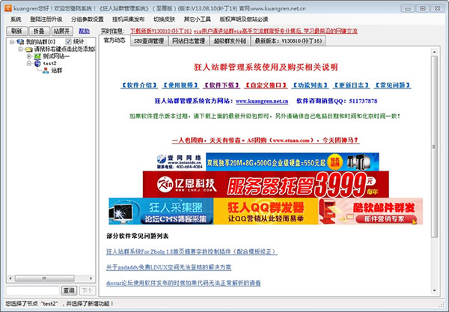
Task: Open the 【使用视频】 link
Action: 180,85
